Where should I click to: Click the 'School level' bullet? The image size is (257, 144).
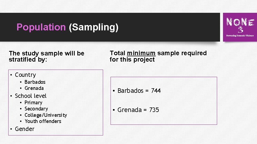click(x=31, y=96)
